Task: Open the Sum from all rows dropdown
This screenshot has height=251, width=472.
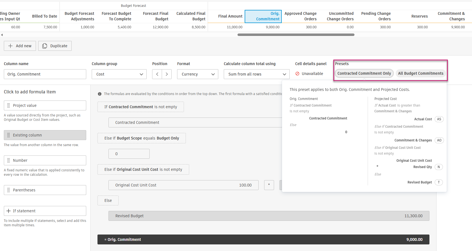Action: click(x=257, y=74)
